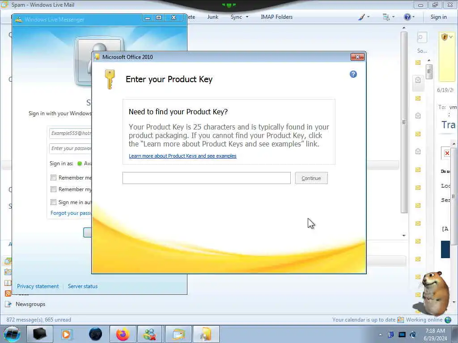Viewport: 458px width, 343px height.
Task: Click the blue flag tray icon
Action: (x=391, y=335)
